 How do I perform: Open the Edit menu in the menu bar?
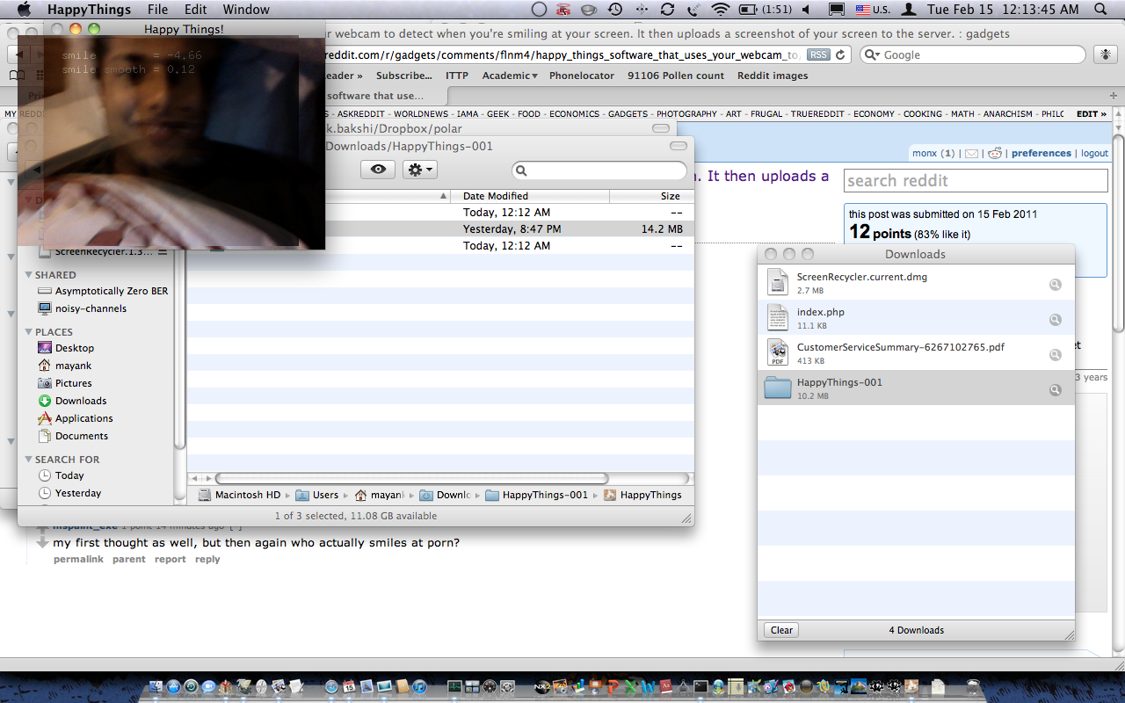coord(195,10)
